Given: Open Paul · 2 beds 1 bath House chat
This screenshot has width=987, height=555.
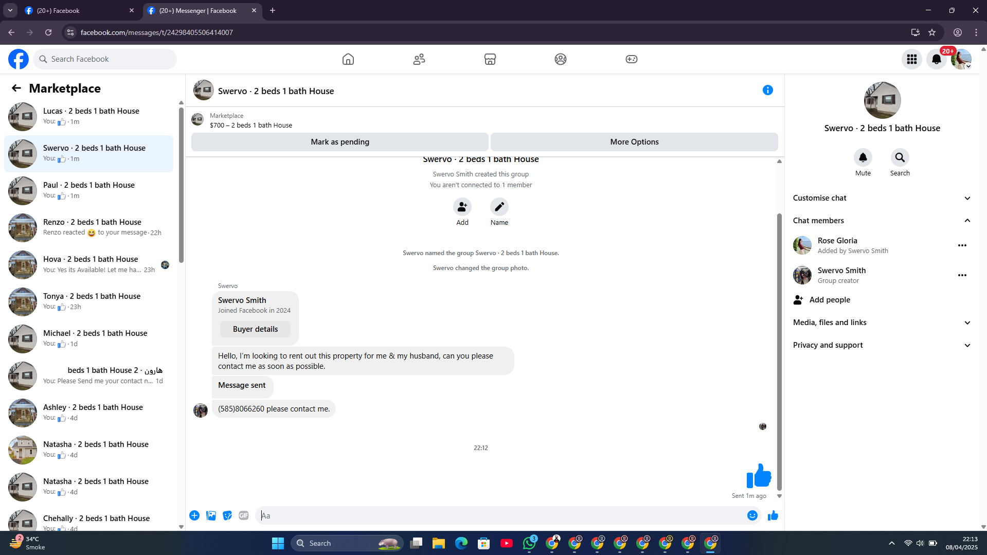Looking at the screenshot, I should [x=88, y=191].
